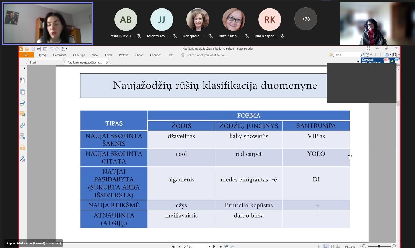The image size is (415, 248).
Task: Open the document certificate icon in sidebar
Action: (23, 136)
